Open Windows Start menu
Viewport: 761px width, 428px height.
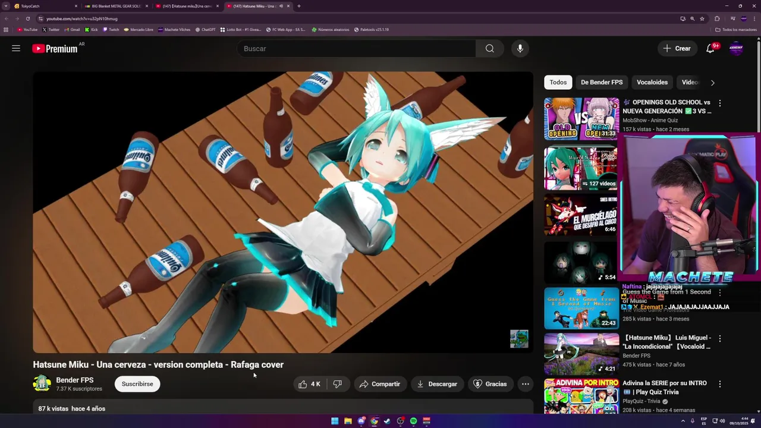pos(335,421)
